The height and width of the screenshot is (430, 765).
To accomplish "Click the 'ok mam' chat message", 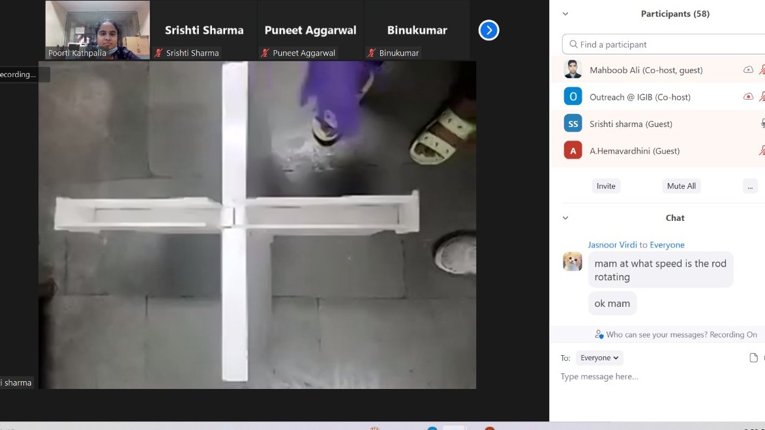I will pyautogui.click(x=612, y=303).
